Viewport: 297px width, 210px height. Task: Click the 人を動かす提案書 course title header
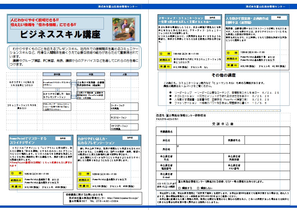pyautogui.click(x=247, y=20)
